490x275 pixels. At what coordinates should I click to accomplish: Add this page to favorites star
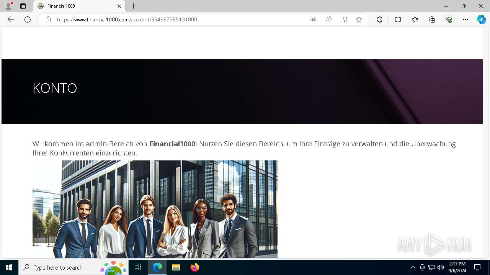(359, 19)
